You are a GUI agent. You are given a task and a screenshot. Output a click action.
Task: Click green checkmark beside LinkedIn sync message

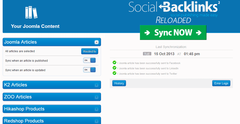(114, 68)
